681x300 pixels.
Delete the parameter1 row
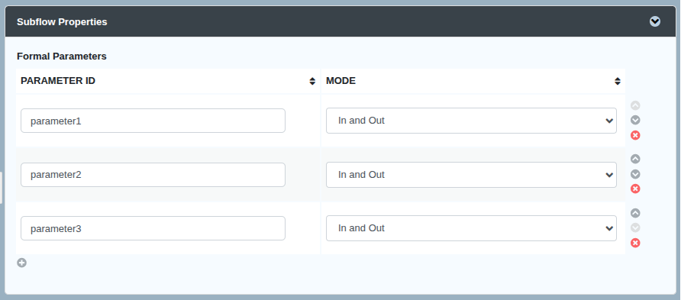[635, 135]
